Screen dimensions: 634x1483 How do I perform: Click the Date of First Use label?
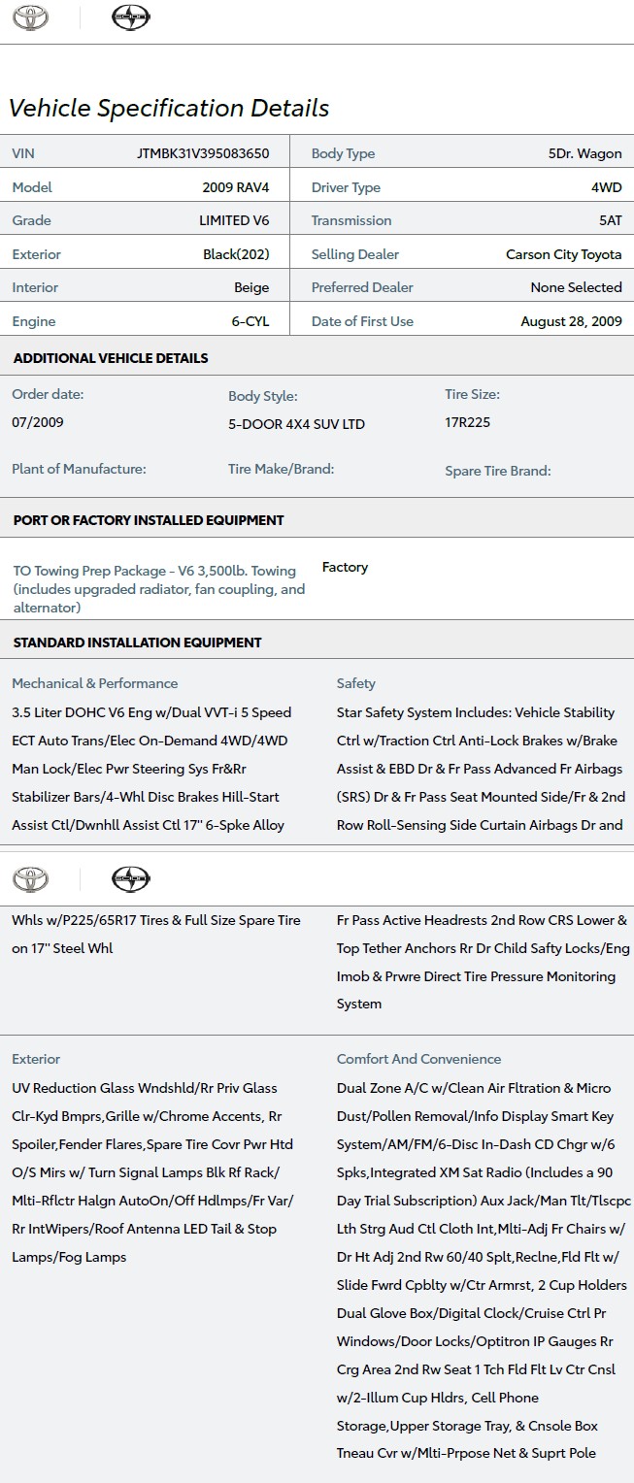[x=362, y=321]
